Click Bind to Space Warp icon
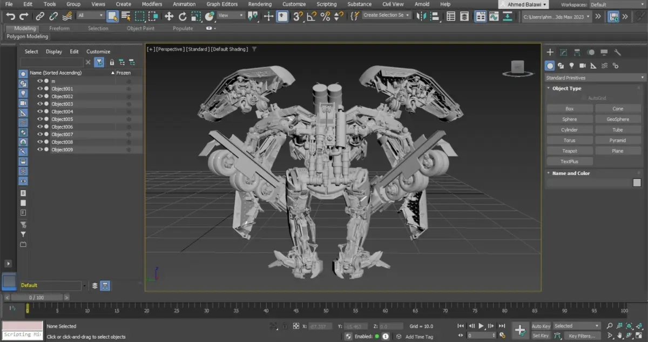 (67, 16)
